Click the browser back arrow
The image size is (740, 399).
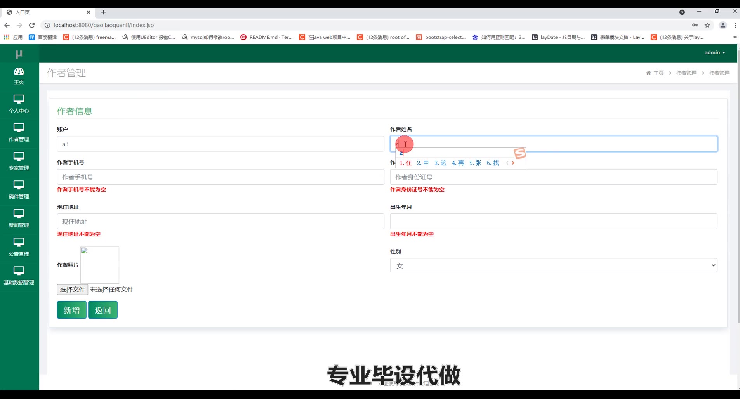click(x=7, y=25)
